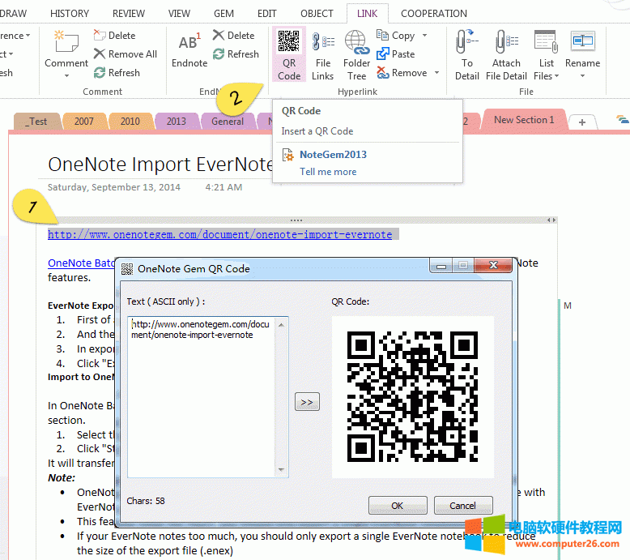630x560 pixels.
Task: Open the GEM ribbon tab
Action: [x=223, y=13]
